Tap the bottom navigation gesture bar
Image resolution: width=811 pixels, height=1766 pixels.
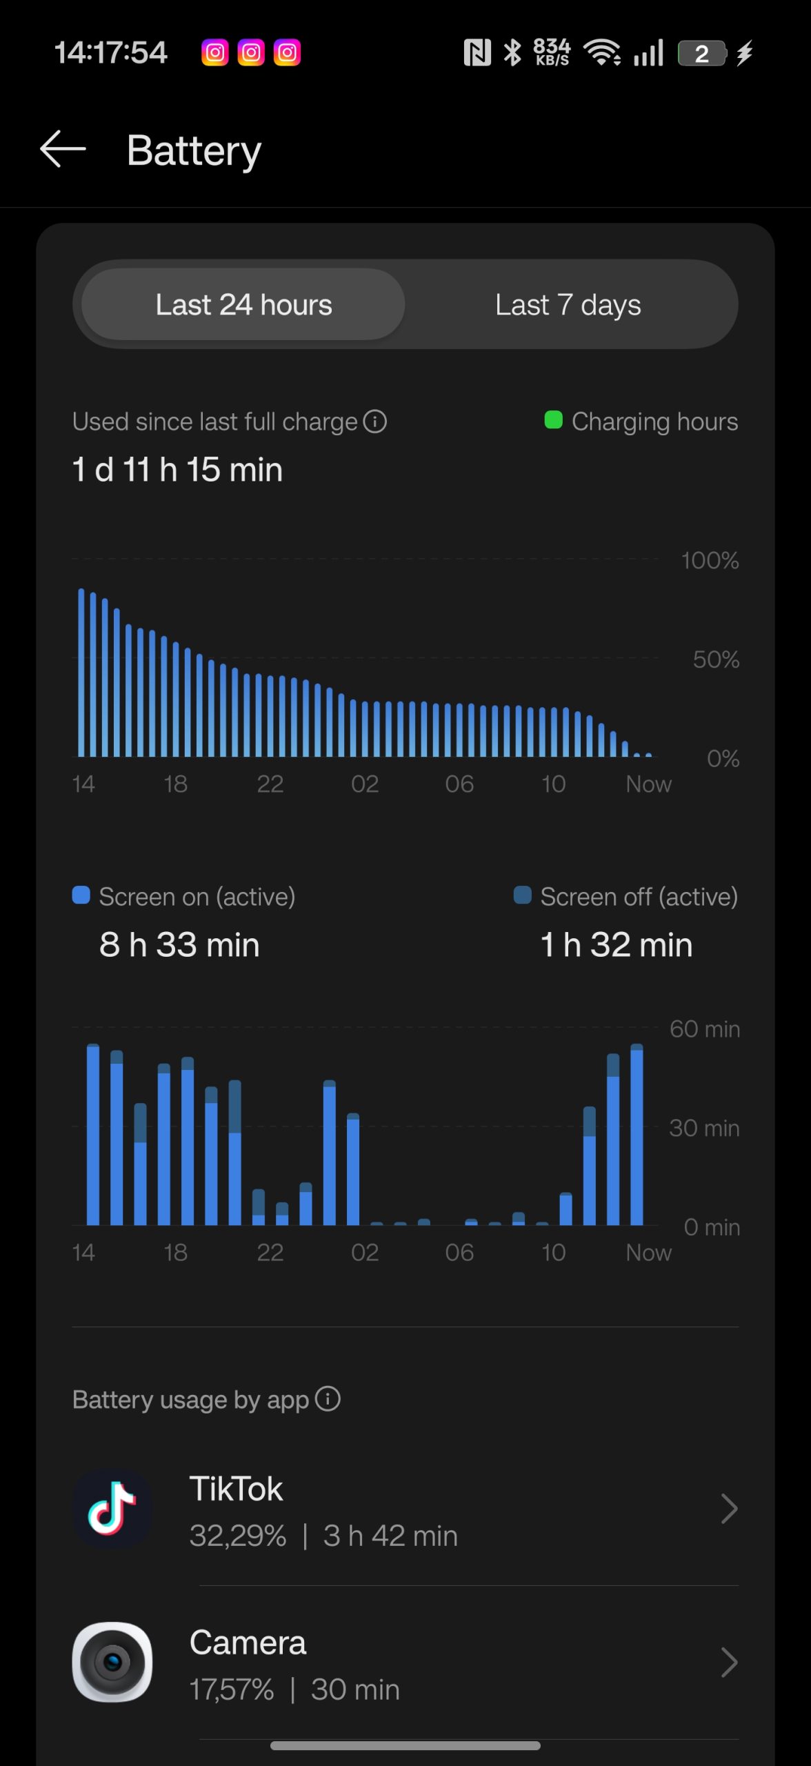(x=405, y=1745)
